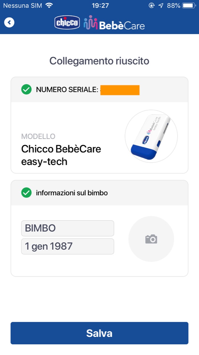Tap the battery indicator in status bar
This screenshot has height=355, width=199.
coord(188,6)
